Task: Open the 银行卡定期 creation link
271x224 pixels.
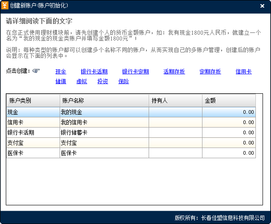Action: coord(135,72)
